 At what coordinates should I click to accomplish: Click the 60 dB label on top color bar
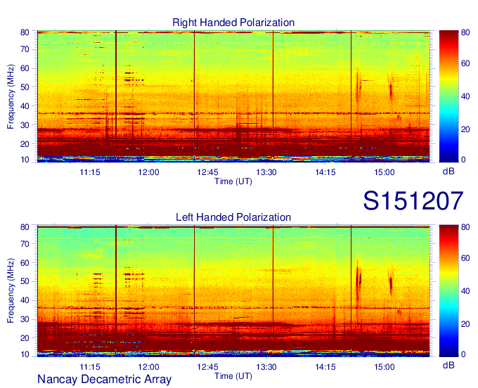click(465, 63)
